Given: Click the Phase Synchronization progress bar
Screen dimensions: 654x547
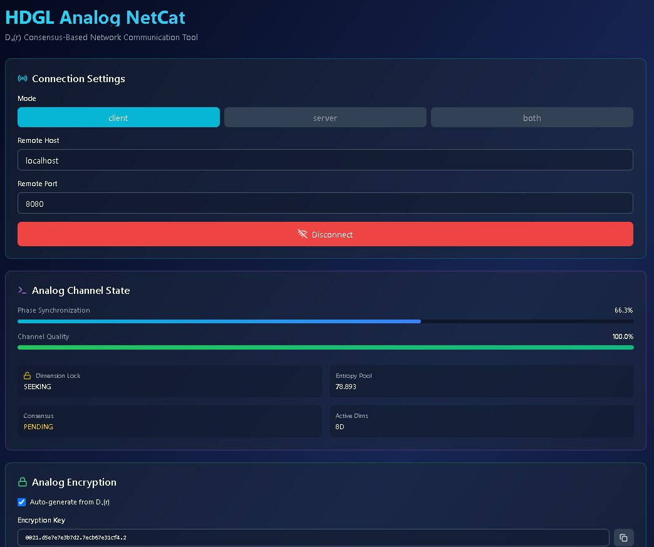Looking at the screenshot, I should 325,321.
